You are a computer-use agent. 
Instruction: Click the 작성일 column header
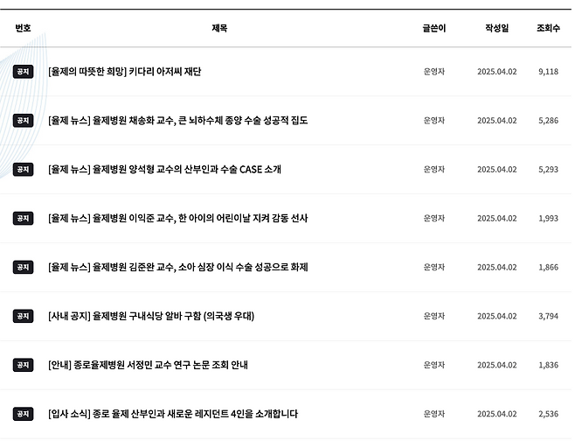click(496, 28)
